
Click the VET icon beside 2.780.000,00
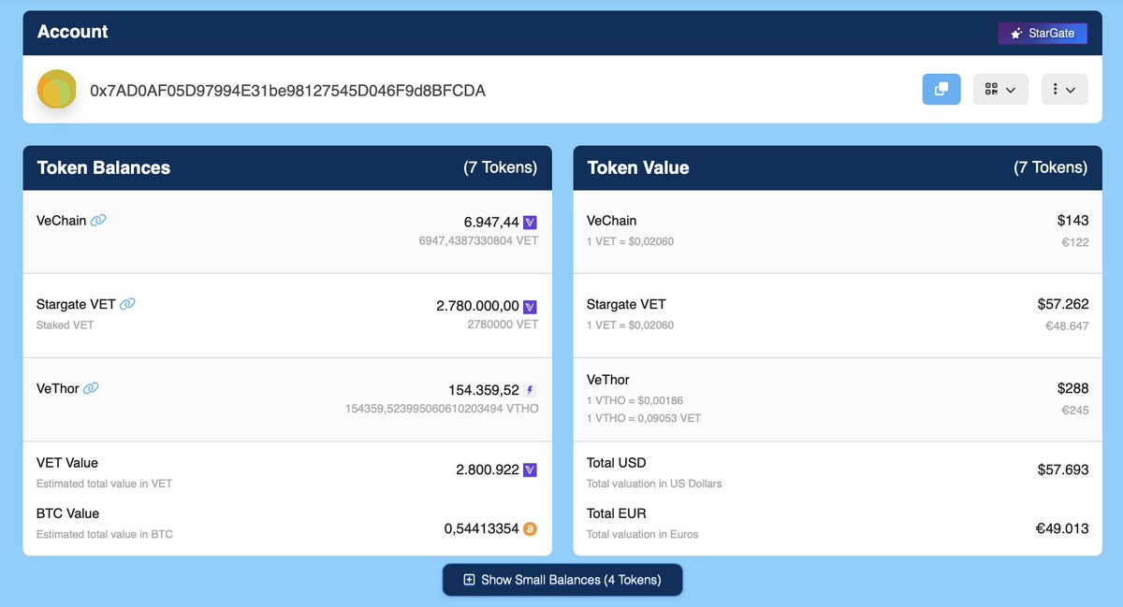531,307
